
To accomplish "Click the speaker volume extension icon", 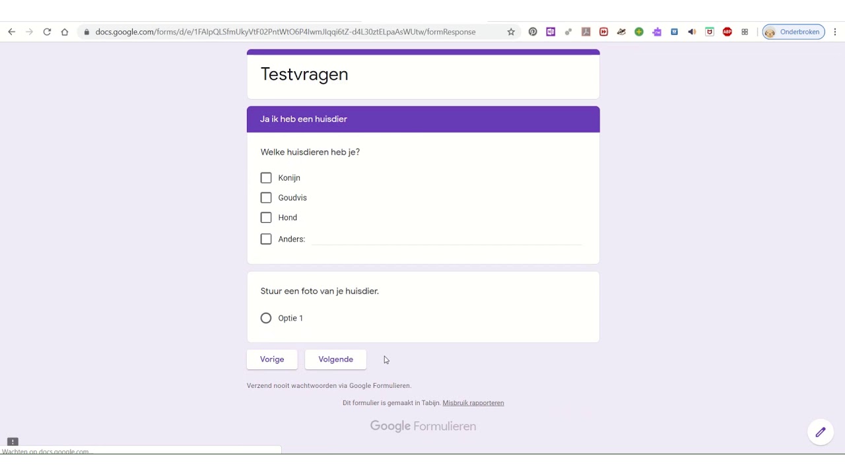I will click(x=692, y=32).
